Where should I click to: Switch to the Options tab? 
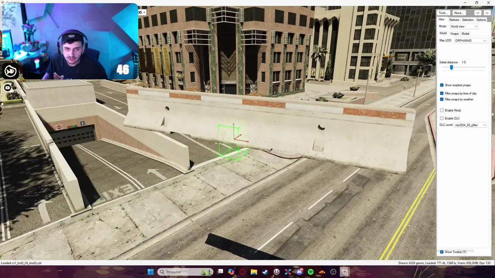pyautogui.click(x=481, y=20)
